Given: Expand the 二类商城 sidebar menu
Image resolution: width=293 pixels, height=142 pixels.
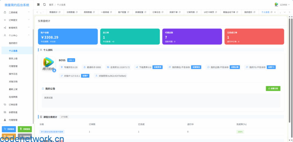Looking at the screenshot, I should [x=17, y=12].
